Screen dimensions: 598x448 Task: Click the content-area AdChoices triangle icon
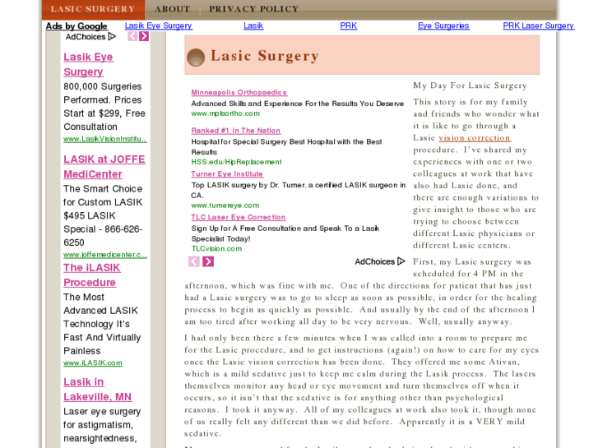click(x=401, y=261)
